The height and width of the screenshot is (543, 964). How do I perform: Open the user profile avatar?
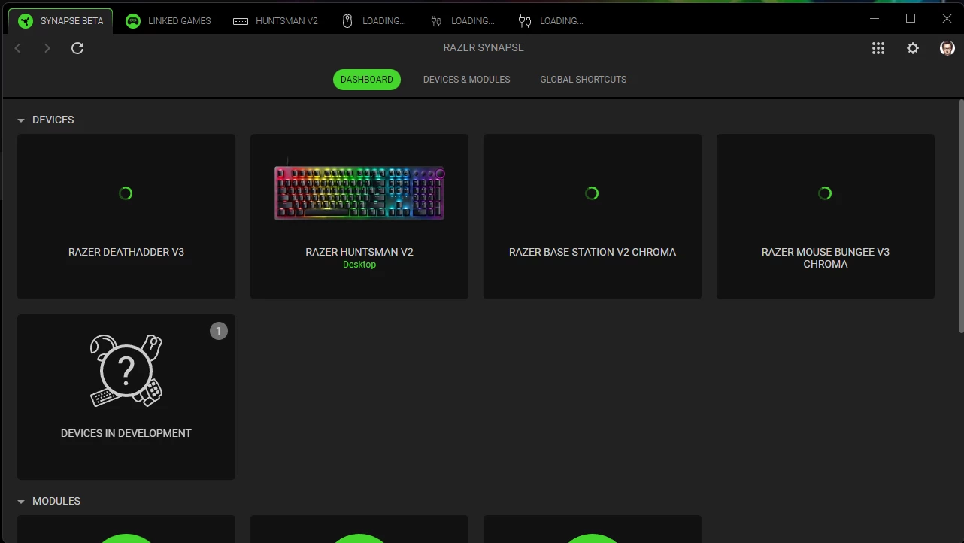point(947,48)
